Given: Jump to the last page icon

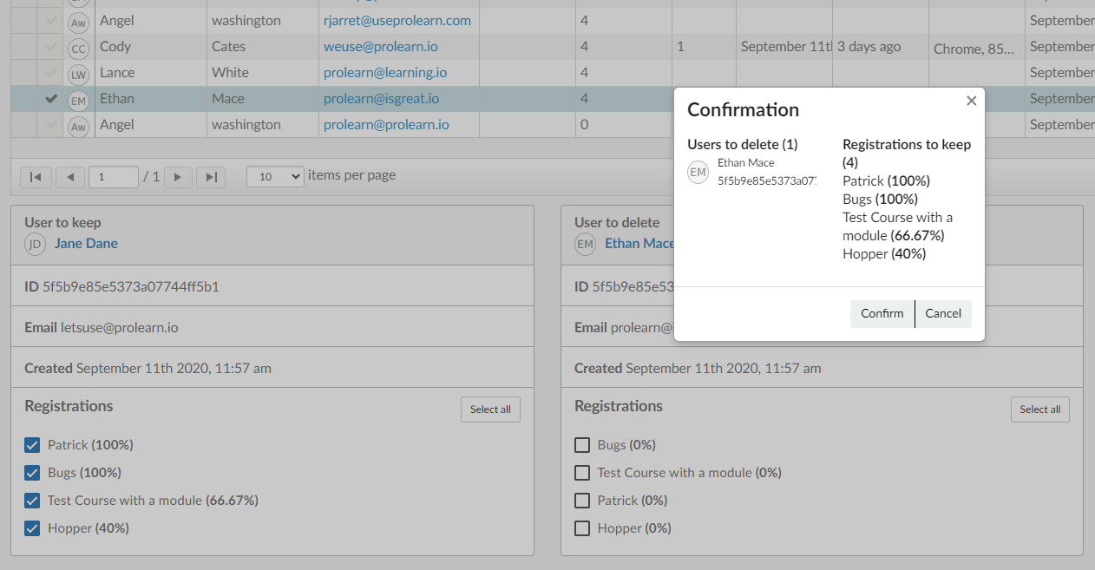Looking at the screenshot, I should tap(210, 177).
